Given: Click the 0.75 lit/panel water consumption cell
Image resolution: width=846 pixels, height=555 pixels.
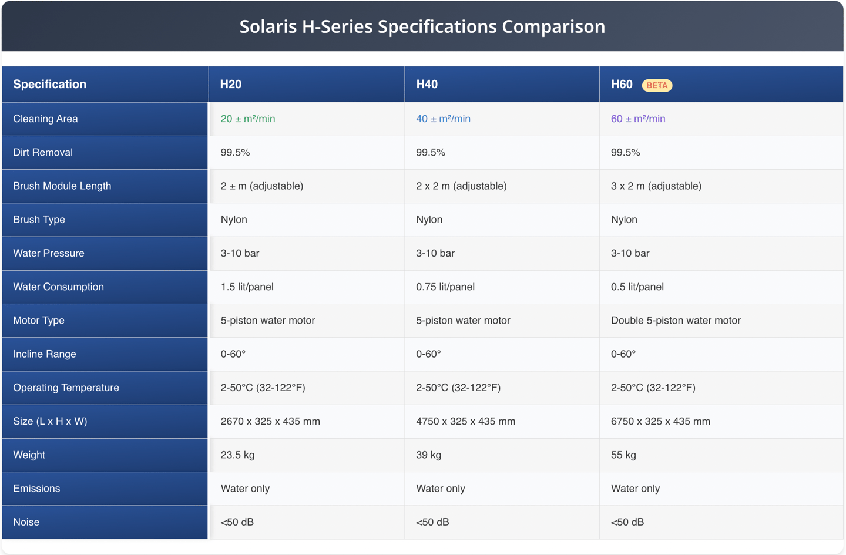Looking at the screenshot, I should (x=445, y=287).
